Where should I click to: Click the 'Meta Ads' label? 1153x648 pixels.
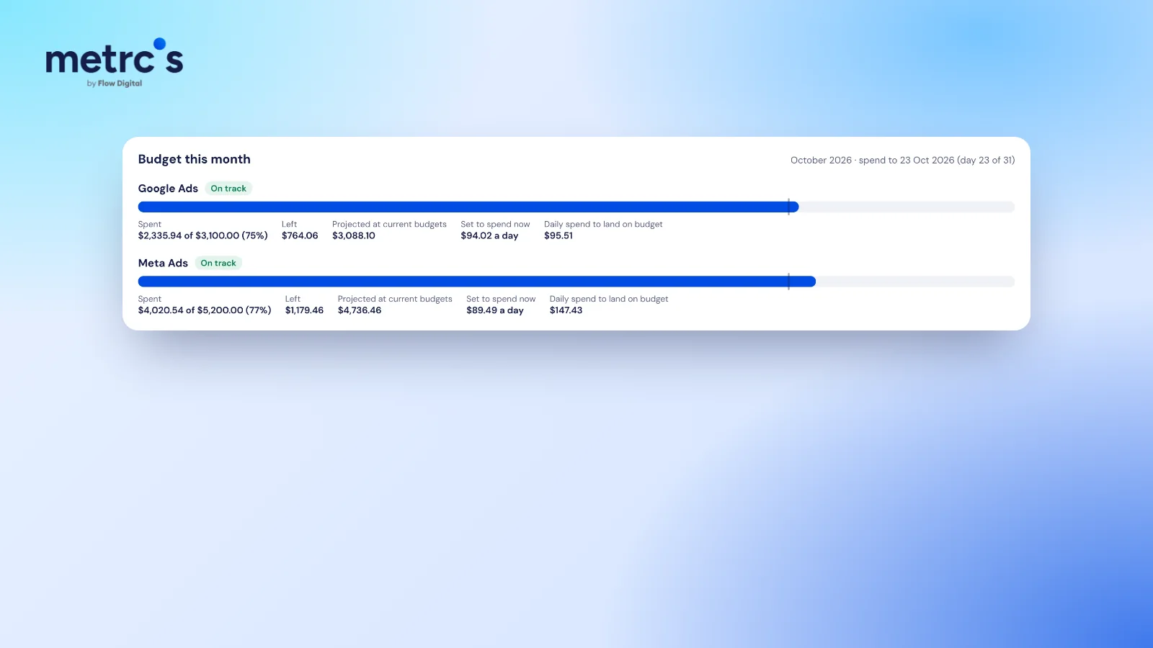point(163,264)
